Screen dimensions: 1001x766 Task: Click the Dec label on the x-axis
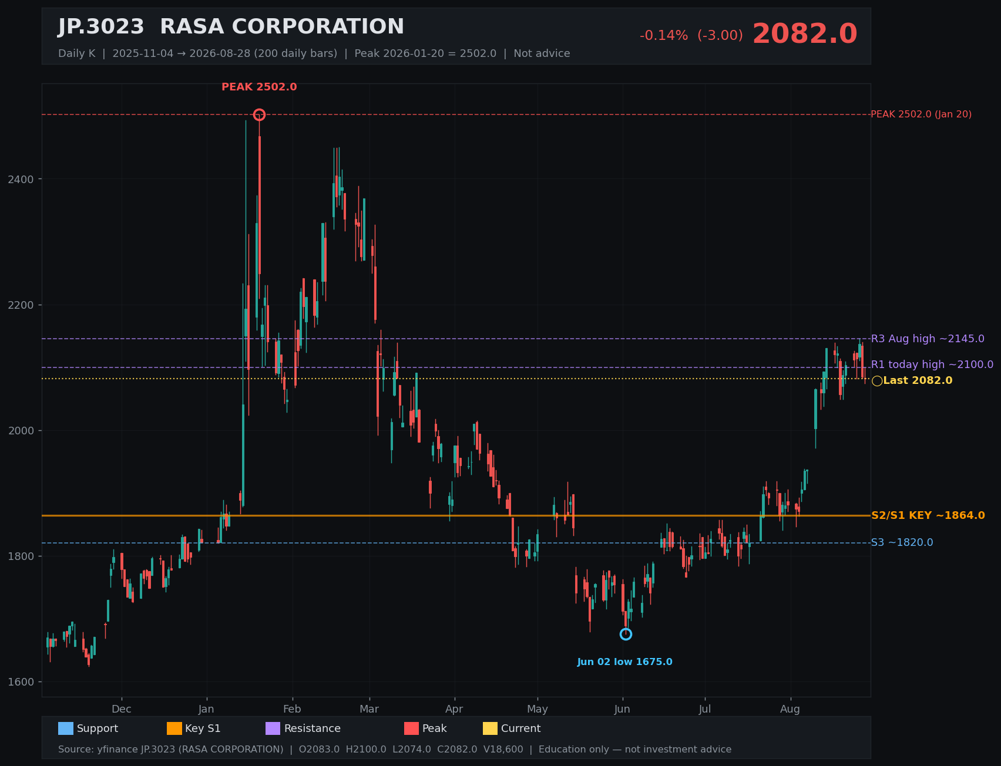pos(122,709)
